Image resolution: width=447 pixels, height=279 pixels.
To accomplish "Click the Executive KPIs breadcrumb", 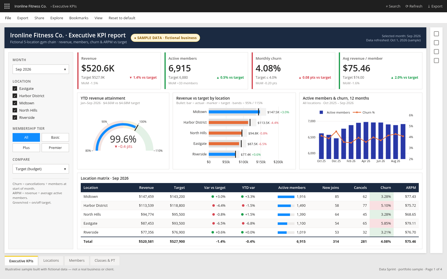I will (65, 6).
